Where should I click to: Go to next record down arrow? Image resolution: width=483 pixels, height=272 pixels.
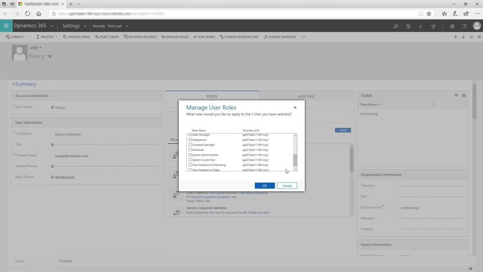[463, 37]
